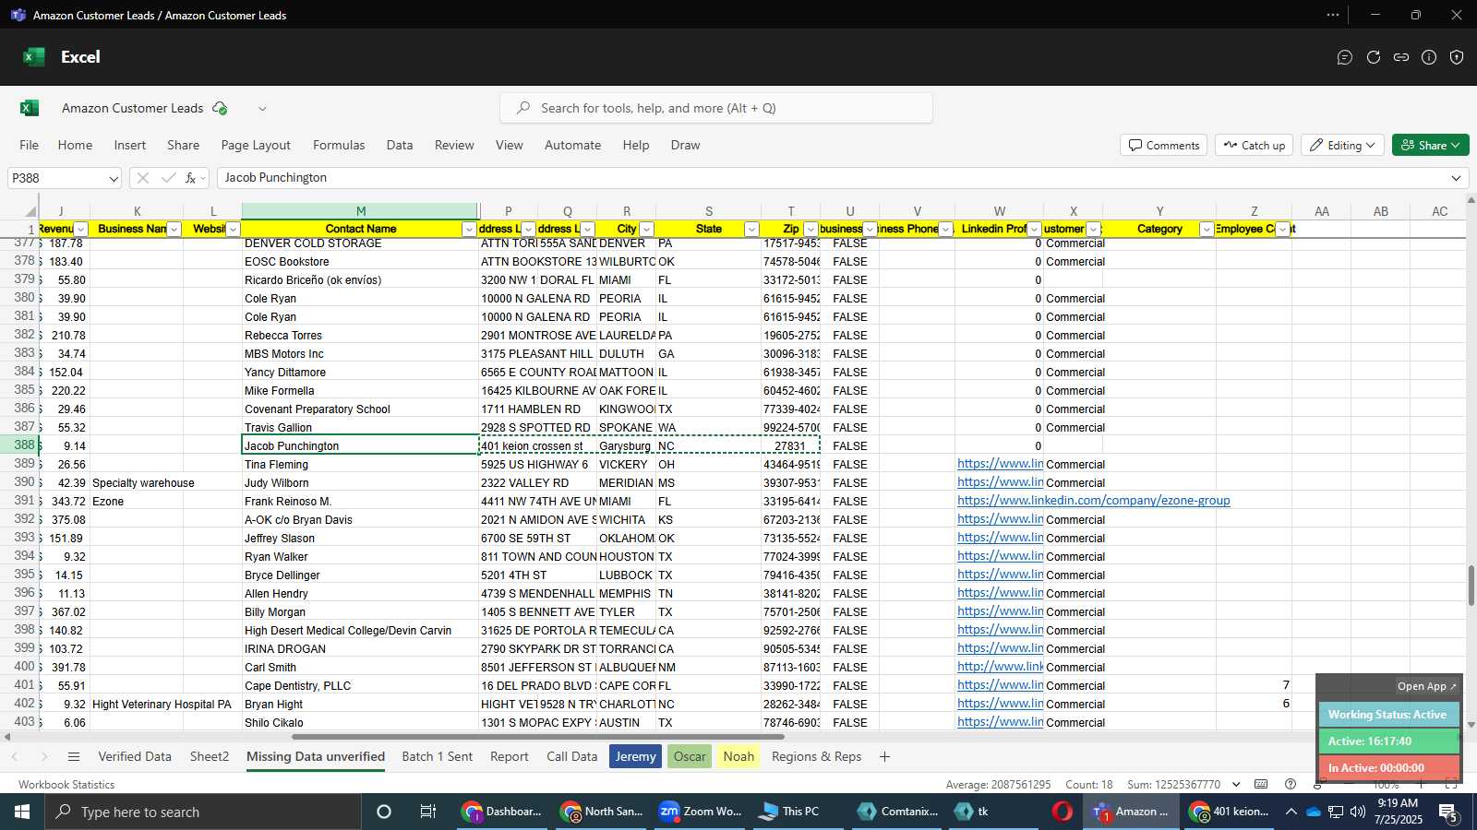Click the green Share button
Screen dimensions: 1477x830
(x=1430, y=146)
